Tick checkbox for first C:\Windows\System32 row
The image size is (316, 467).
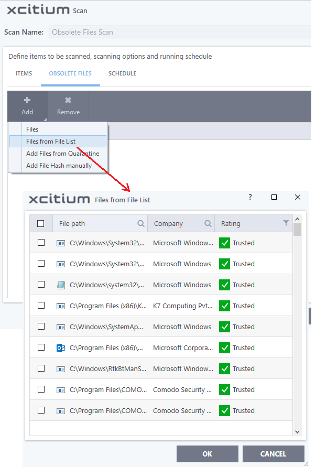41,243
